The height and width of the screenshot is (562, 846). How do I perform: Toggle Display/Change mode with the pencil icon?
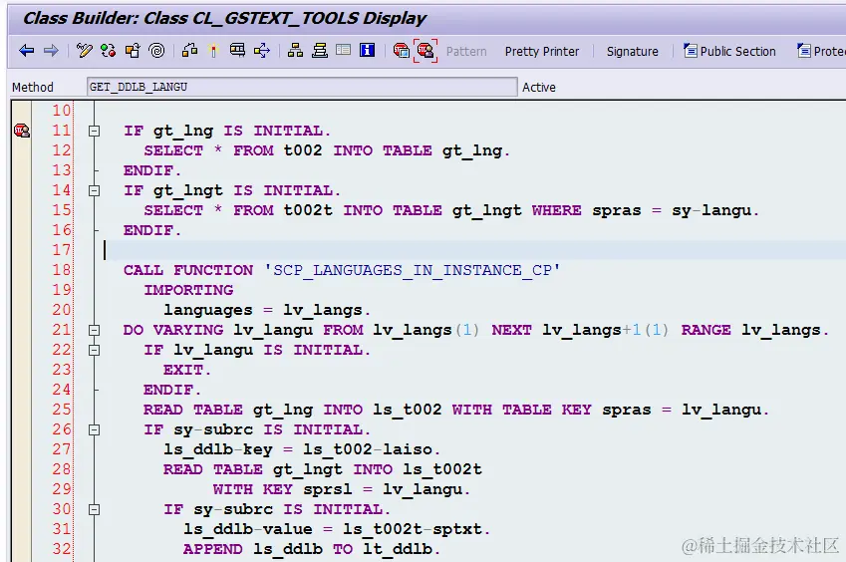point(84,51)
